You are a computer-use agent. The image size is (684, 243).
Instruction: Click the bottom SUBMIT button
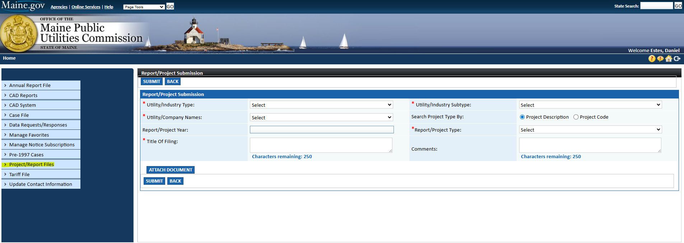154,181
